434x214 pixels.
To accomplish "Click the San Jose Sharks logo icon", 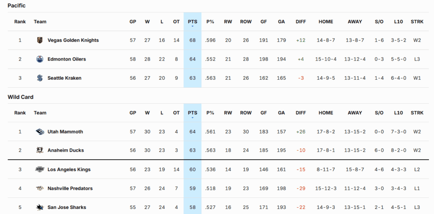I will (40, 207).
